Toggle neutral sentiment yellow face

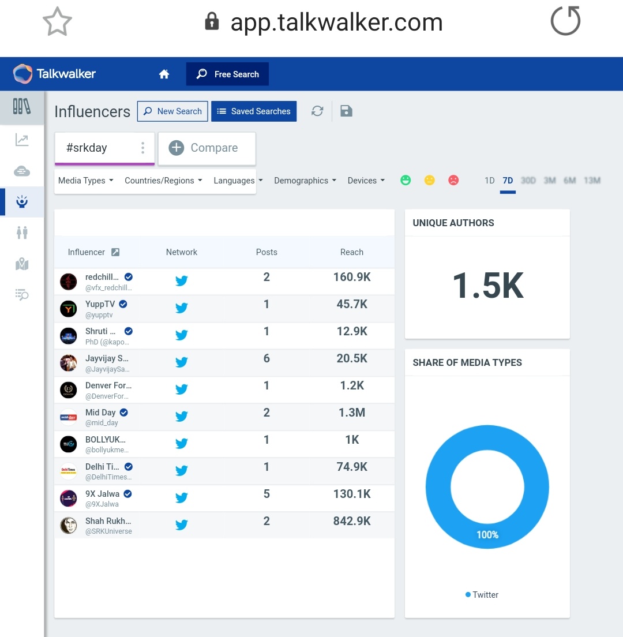429,180
